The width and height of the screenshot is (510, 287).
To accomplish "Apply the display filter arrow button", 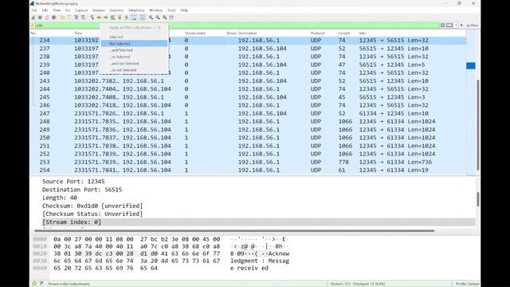I will tap(449, 25).
